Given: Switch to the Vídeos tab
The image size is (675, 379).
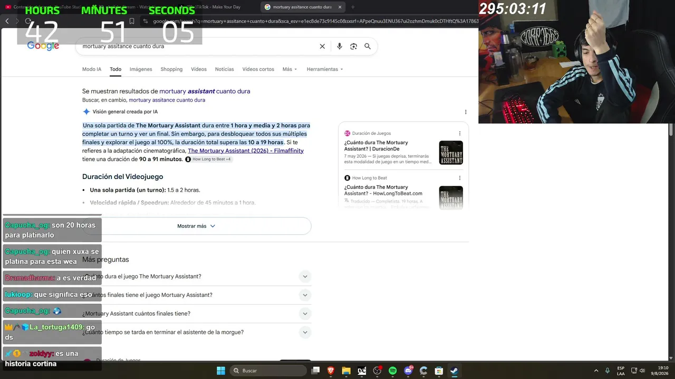Looking at the screenshot, I should (x=199, y=69).
